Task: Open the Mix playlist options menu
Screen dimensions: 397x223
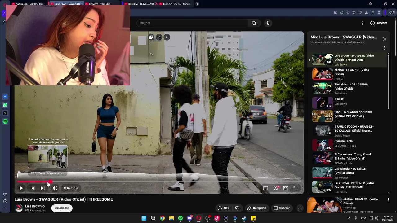Action: (385, 48)
